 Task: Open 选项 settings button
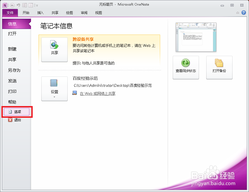(17, 112)
